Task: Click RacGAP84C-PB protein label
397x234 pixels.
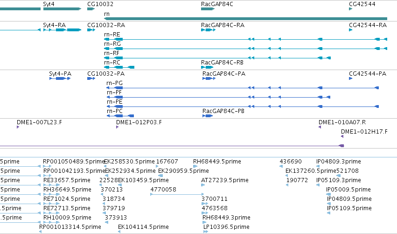Action: pyautogui.click(x=223, y=111)
